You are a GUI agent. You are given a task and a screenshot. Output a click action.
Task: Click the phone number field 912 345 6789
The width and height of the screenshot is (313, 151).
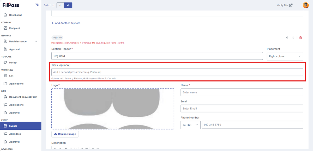point(252,125)
